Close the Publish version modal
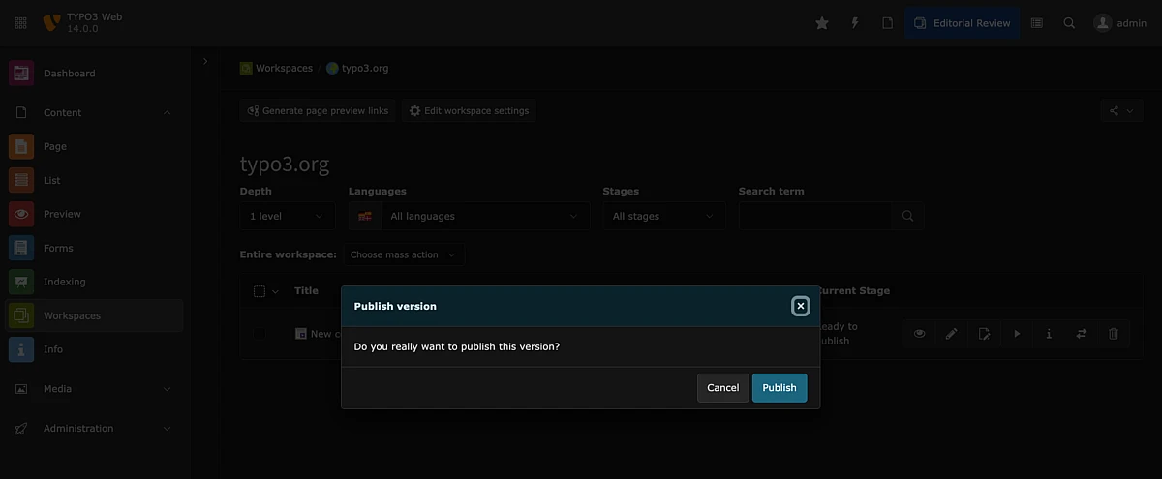This screenshot has height=479, width=1162. click(x=800, y=306)
